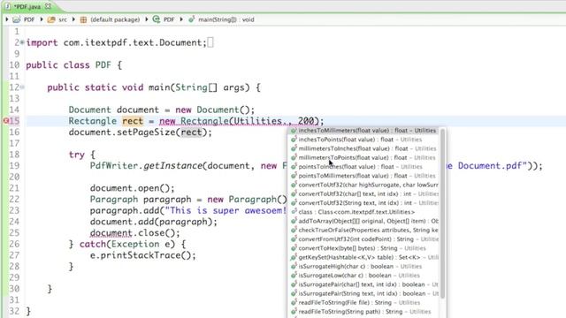Select the (default package) breadcrumb
The width and height of the screenshot is (566, 318).
115,19
